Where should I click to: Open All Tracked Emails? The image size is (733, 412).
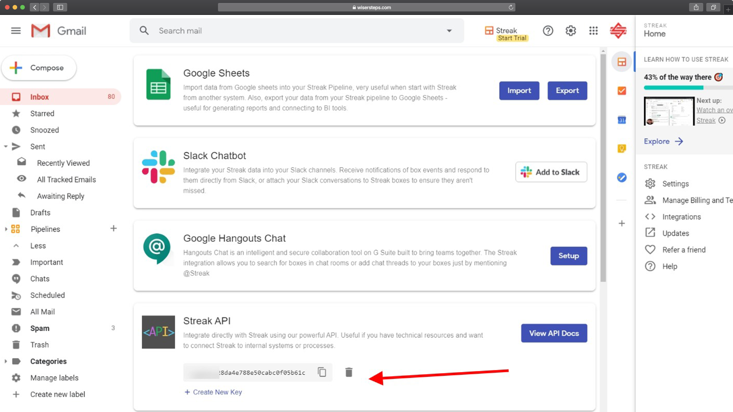click(66, 180)
